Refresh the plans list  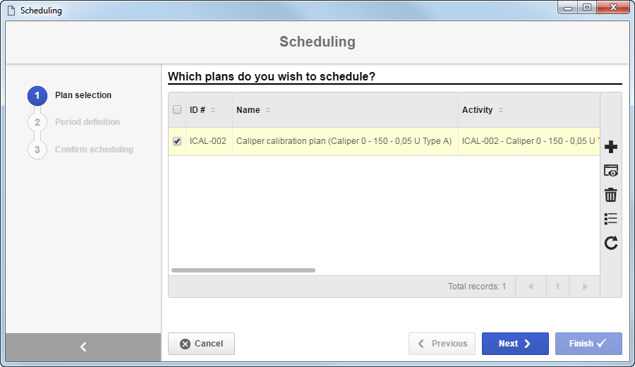[x=611, y=243]
